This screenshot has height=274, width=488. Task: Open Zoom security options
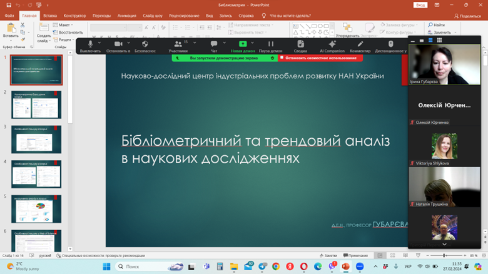point(145,46)
